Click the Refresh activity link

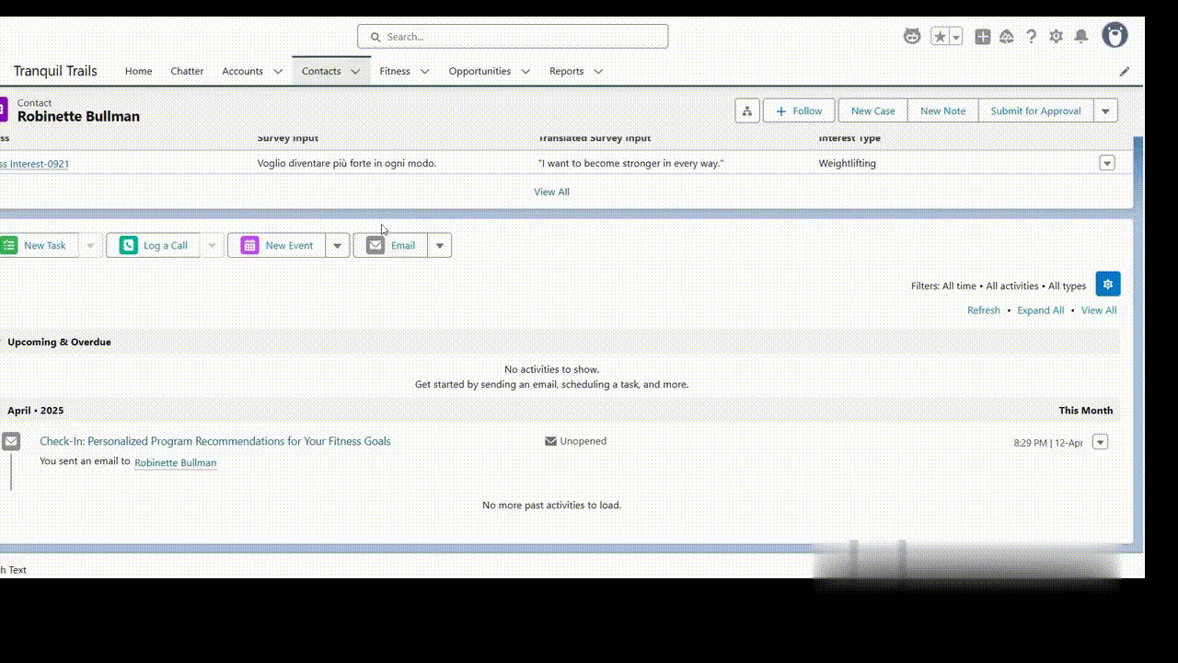pos(983,310)
